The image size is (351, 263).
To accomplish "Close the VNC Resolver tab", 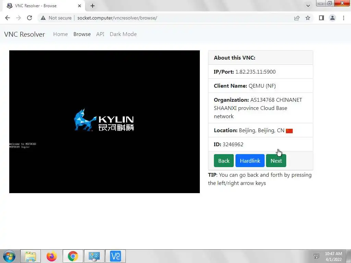I will pos(80,6).
